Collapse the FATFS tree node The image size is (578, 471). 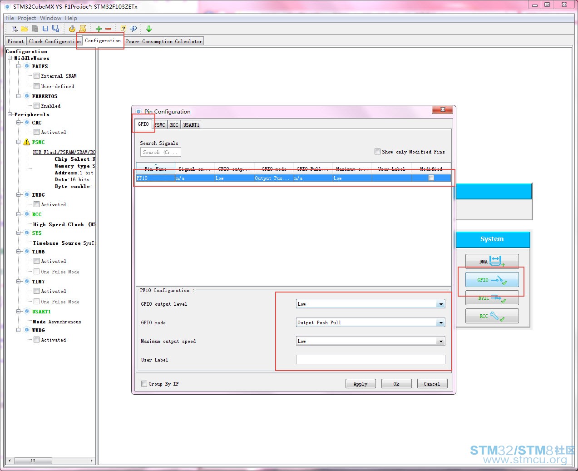[x=19, y=66]
